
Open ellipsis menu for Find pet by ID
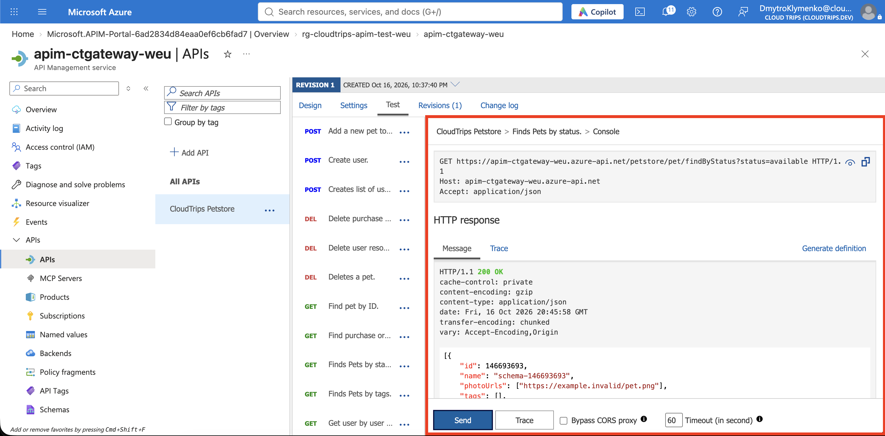click(404, 308)
